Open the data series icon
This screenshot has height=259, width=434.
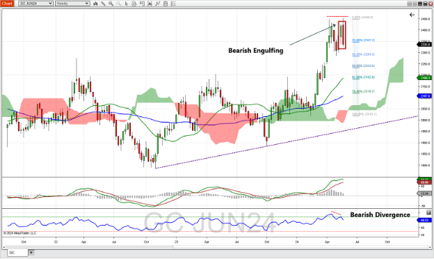(x=150, y=3)
